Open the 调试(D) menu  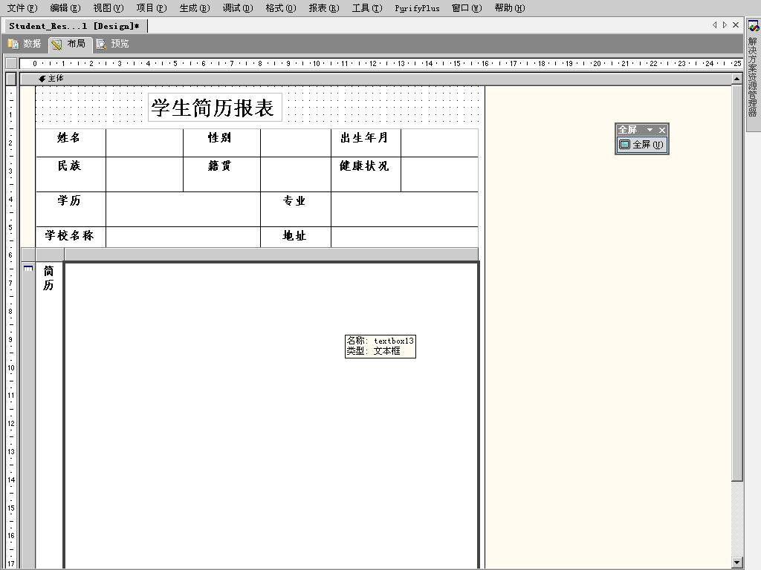(x=238, y=8)
